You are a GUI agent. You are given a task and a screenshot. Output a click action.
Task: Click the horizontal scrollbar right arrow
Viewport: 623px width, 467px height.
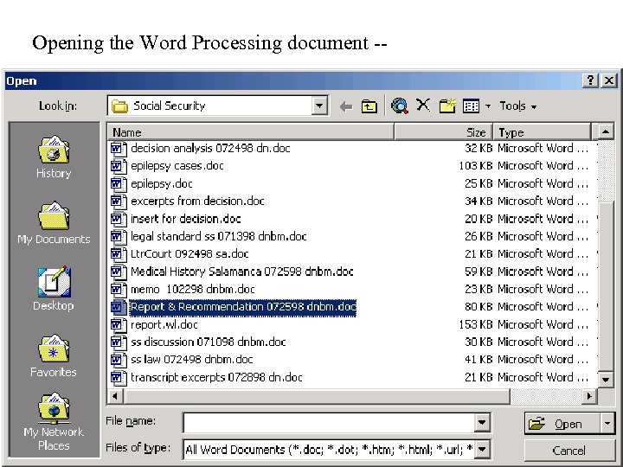click(589, 396)
